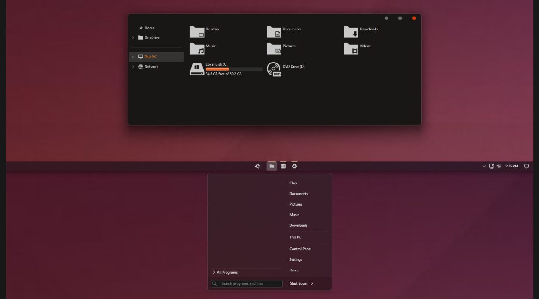
Task: Open the Videos folder icon
Action: [351, 49]
